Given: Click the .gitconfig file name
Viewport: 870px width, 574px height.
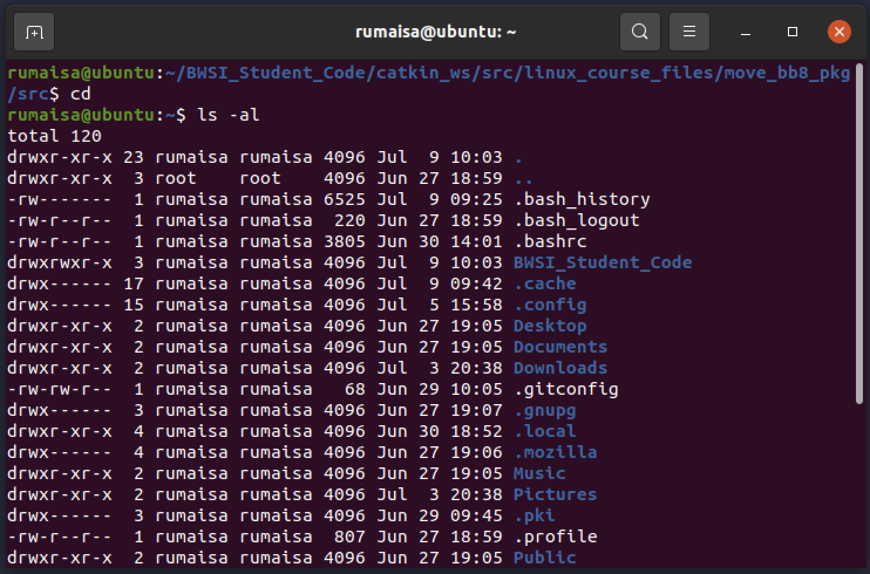Looking at the screenshot, I should pos(566,389).
